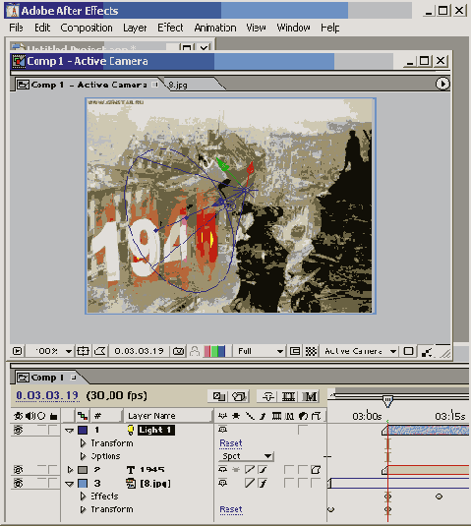Toggle the transparency grid checkerboard icon
Image resolution: width=471 pixels, height=526 pixels.
point(311,351)
